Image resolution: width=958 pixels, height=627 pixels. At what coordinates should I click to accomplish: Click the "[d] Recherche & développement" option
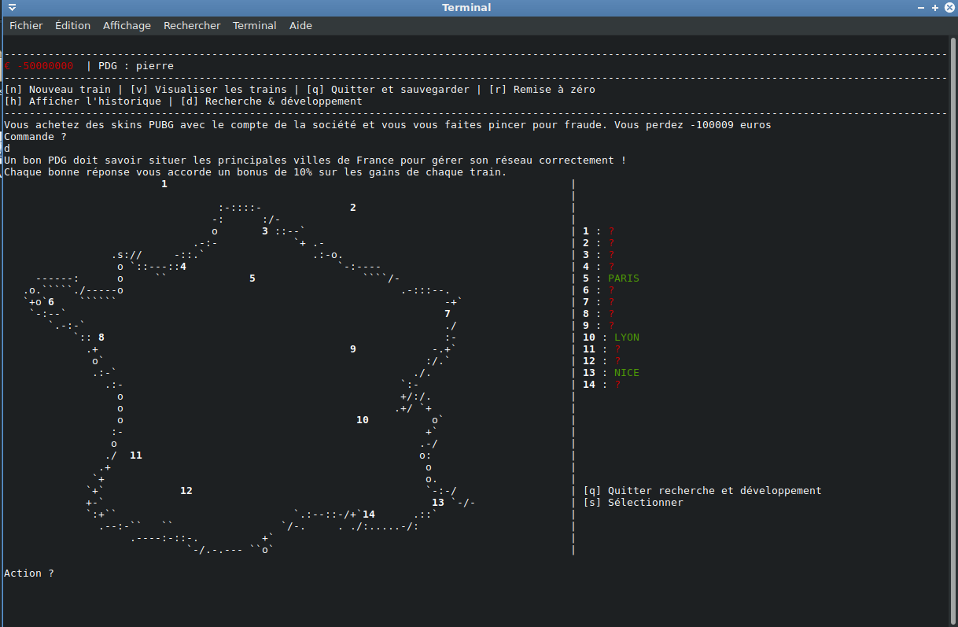click(271, 101)
